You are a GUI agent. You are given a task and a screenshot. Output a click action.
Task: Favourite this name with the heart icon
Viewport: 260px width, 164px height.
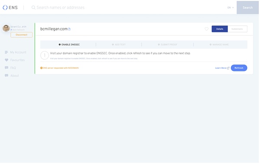[206, 29]
